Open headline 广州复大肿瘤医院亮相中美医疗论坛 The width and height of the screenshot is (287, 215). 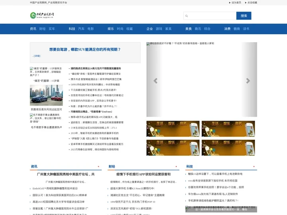pyautogui.click(x=66, y=174)
